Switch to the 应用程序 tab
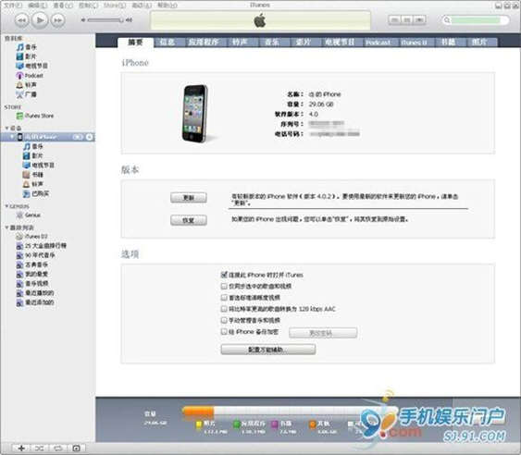Viewport: 521px width, 455px height. click(204, 43)
